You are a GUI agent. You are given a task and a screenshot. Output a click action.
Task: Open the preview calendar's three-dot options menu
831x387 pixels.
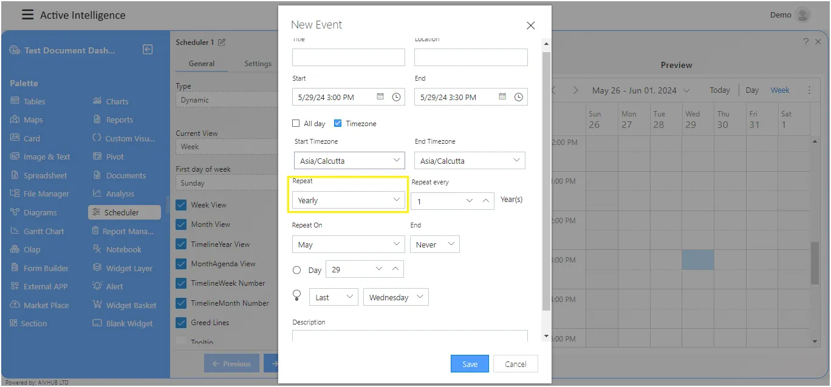point(809,90)
